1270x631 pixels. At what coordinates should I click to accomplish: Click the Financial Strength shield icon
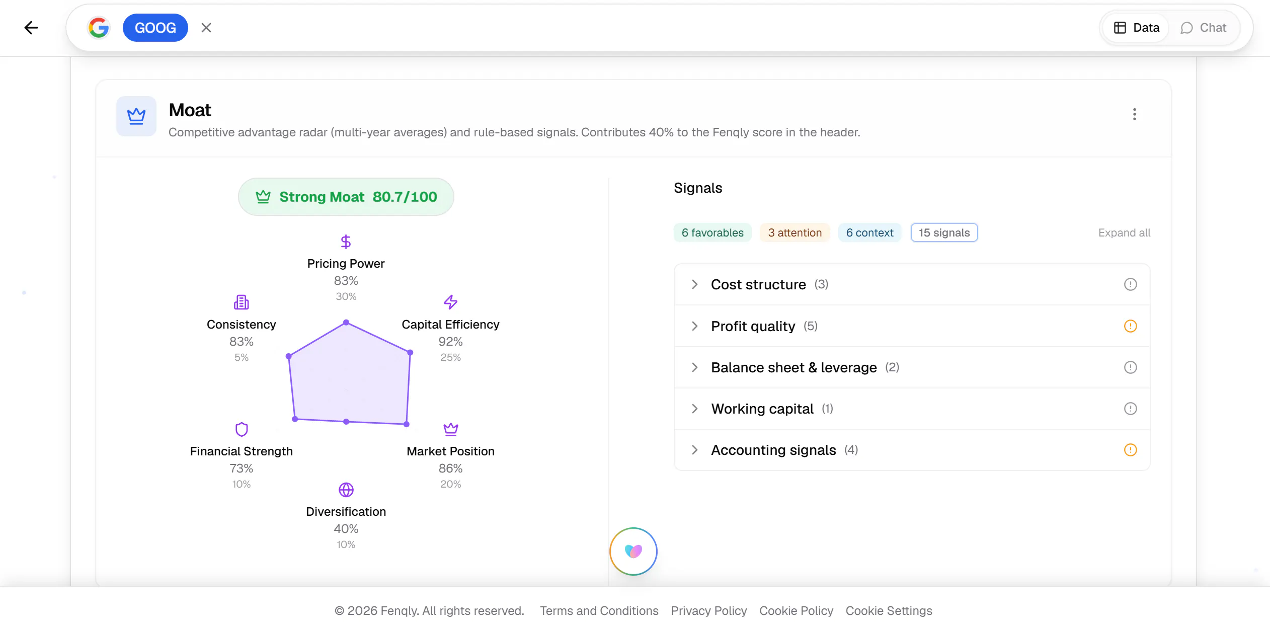(x=242, y=429)
